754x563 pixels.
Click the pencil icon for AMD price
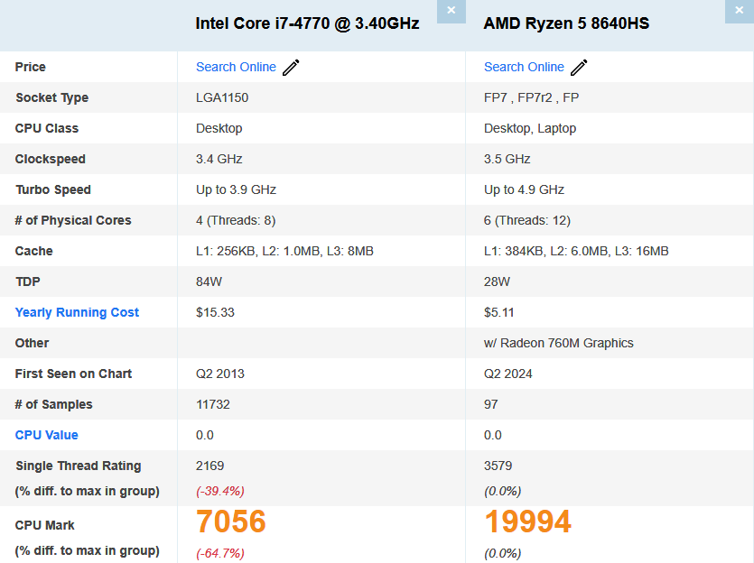[x=579, y=68]
